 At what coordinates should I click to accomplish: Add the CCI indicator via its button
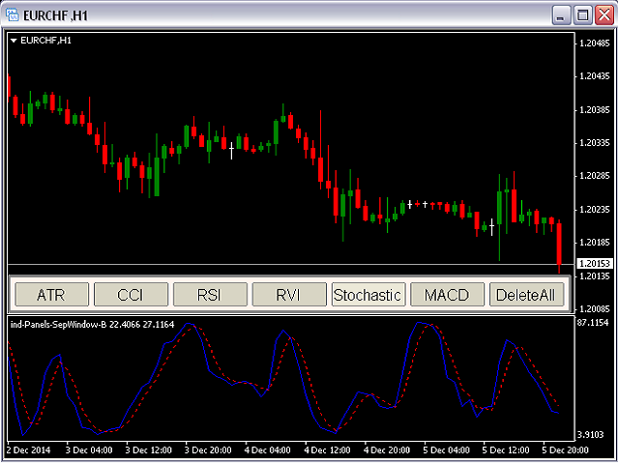(x=130, y=294)
